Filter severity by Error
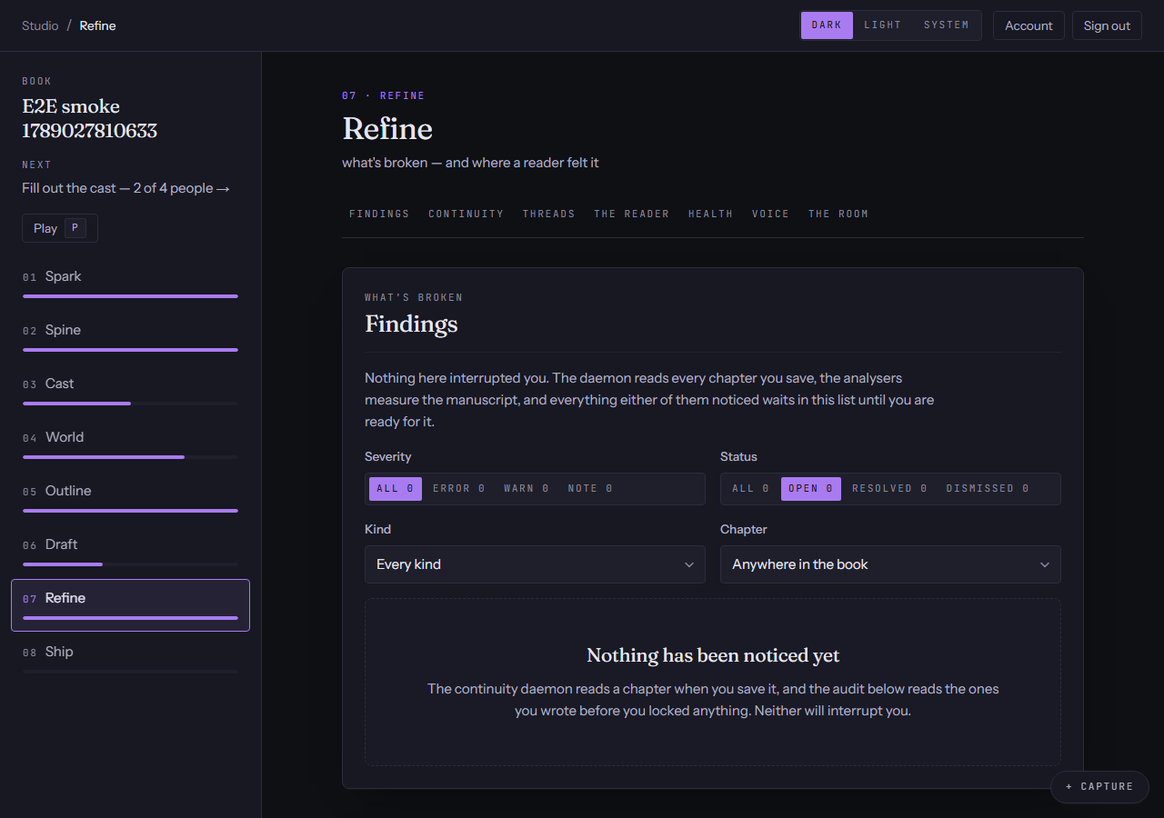The width and height of the screenshot is (1164, 818). 459,489
